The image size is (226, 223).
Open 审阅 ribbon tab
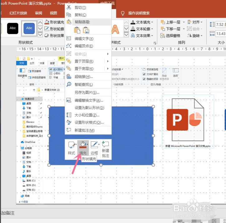point(38,13)
